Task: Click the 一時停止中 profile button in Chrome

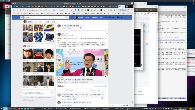Action: pyautogui.click(x=124, y=10)
